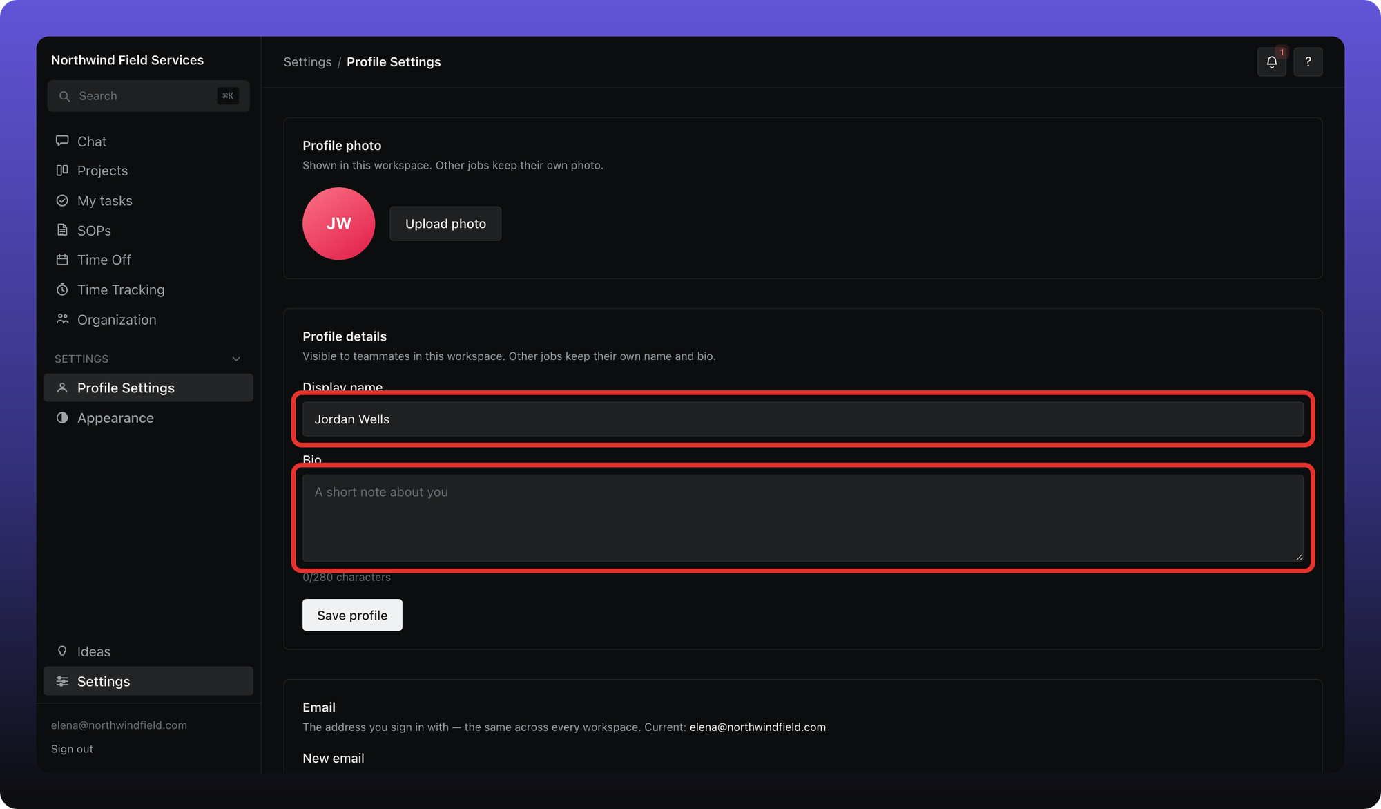Screen dimensions: 1381x809
Task: Click the Settings sliders icon
Action: (x=62, y=681)
